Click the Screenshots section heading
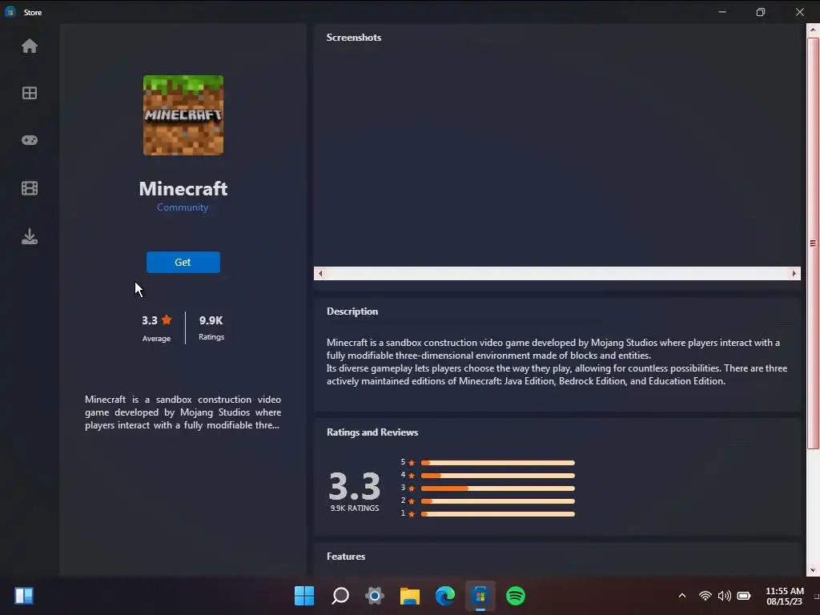 point(353,38)
